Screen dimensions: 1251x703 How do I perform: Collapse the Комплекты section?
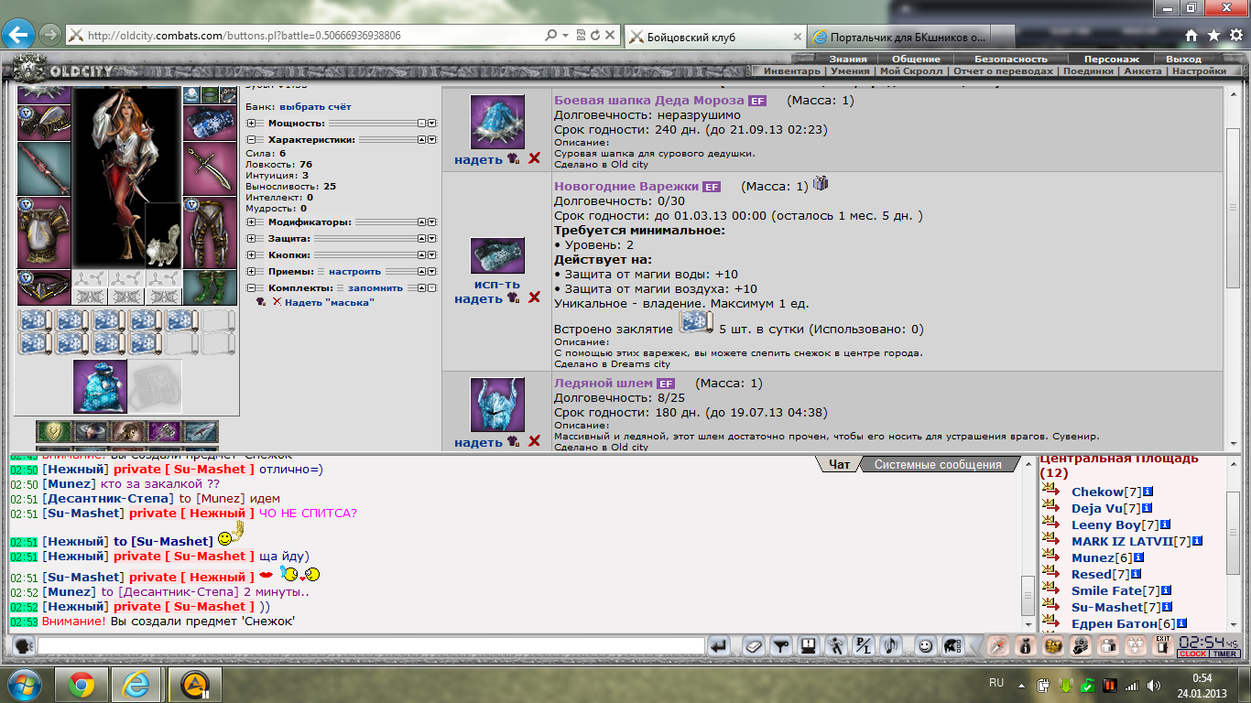click(x=251, y=287)
